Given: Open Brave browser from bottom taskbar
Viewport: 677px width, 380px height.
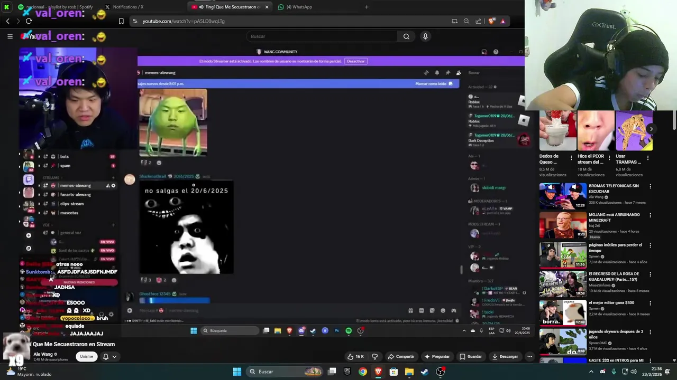Looking at the screenshot, I should pyautogui.click(x=378, y=372).
